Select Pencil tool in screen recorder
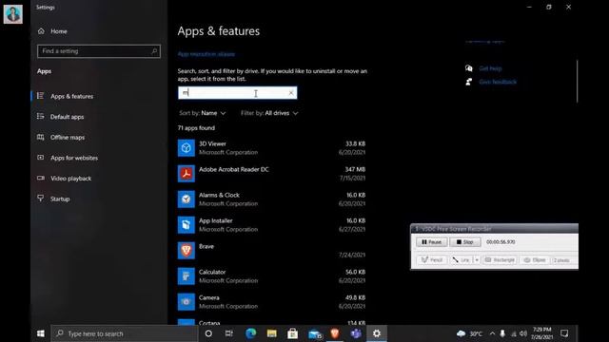 [431, 259]
